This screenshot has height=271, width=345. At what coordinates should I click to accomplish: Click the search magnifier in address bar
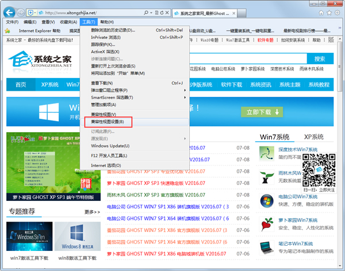(146, 13)
